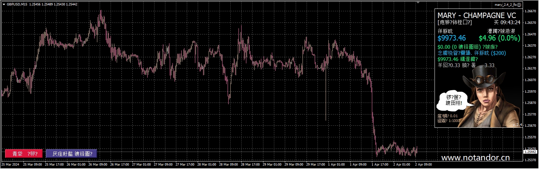Click the 2 Apr 09:00 time label
Screen dimensions: 539x169
(423, 165)
